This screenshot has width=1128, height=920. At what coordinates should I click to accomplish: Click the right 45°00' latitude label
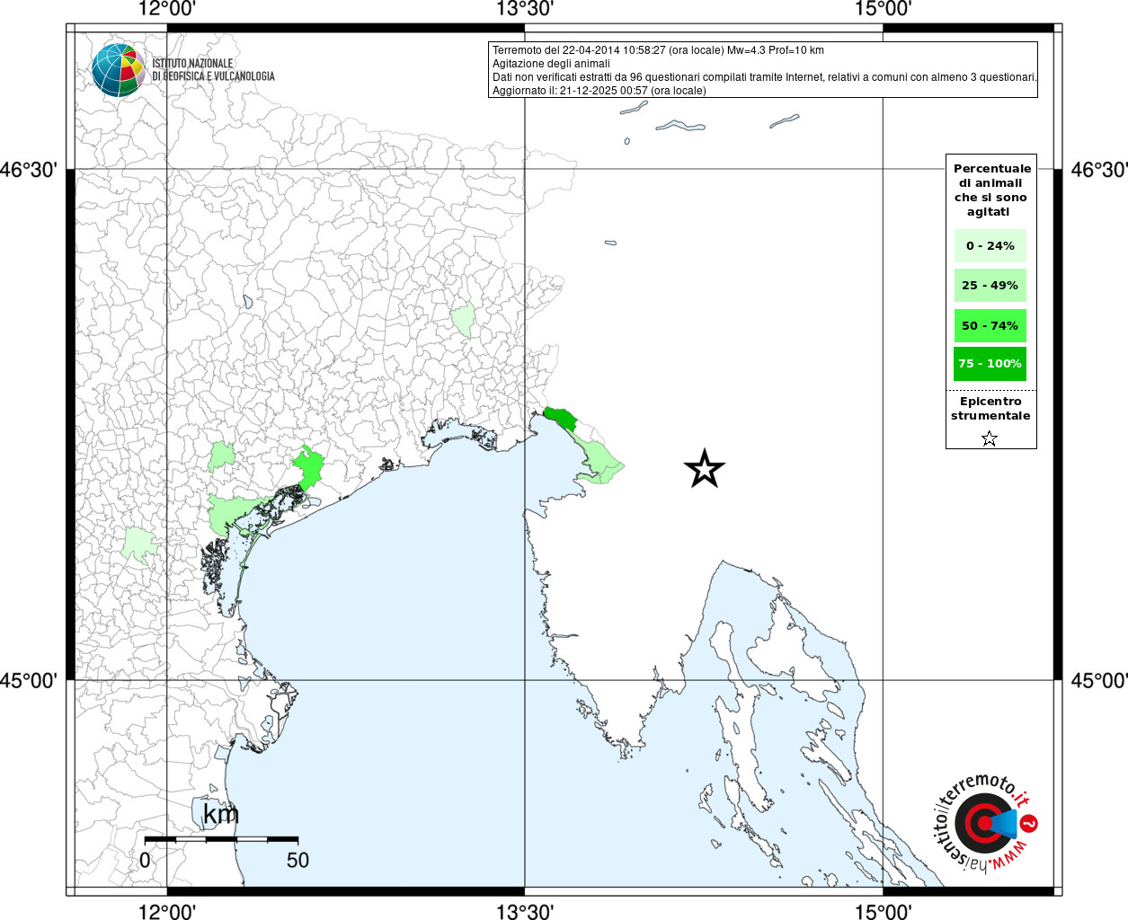(x=1098, y=680)
